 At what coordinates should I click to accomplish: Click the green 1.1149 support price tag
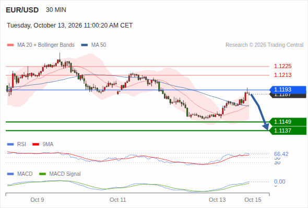tap(288, 122)
